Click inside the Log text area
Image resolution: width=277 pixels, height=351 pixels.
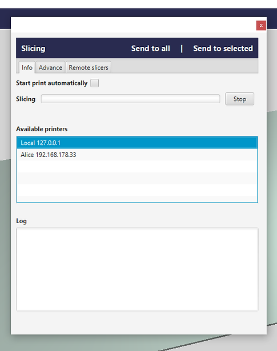coord(137,269)
